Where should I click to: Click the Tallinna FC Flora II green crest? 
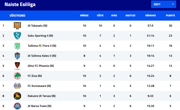coord(17,46)
